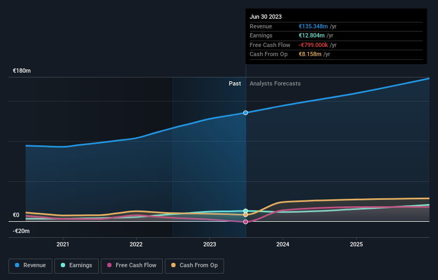Click the Revenue row label in tooltip
The width and height of the screenshot is (438, 280).
point(261,26)
